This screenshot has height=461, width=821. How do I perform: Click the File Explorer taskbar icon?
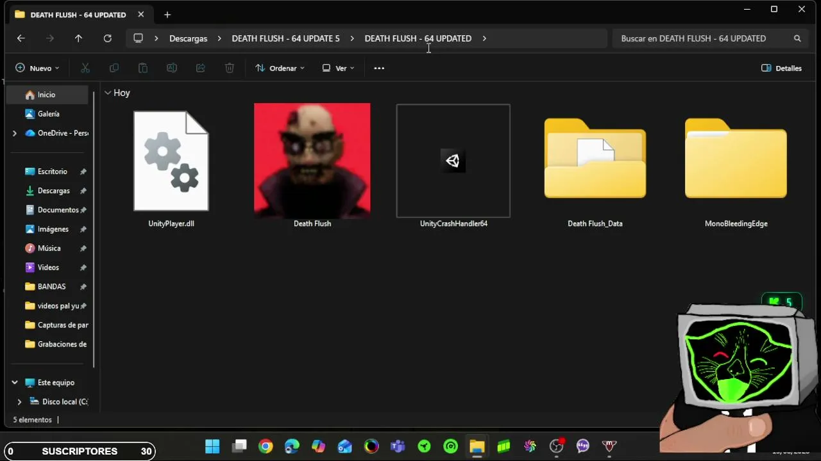pyautogui.click(x=477, y=446)
